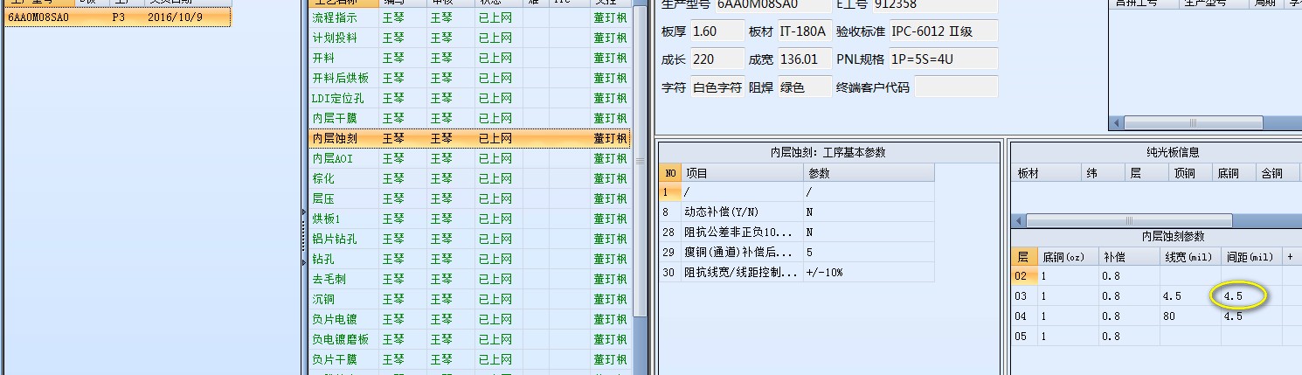The image size is (1302, 375).
Task: Select the 流程指示 process row
Action: (x=469, y=17)
